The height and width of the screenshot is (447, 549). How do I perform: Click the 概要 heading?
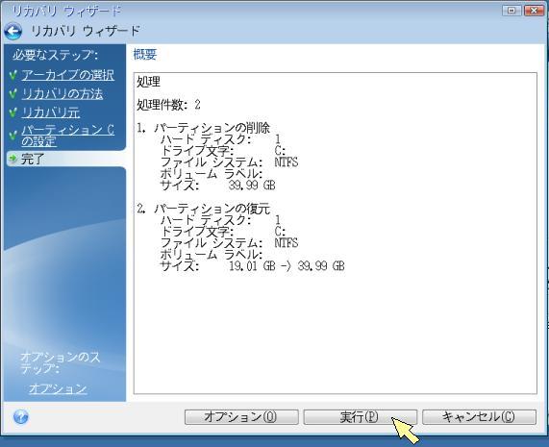pyautogui.click(x=144, y=54)
